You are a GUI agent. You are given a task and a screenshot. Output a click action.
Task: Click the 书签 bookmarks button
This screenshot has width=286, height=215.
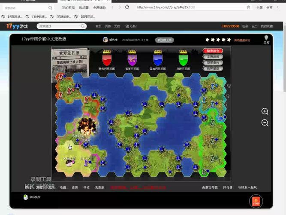[x=269, y=7]
